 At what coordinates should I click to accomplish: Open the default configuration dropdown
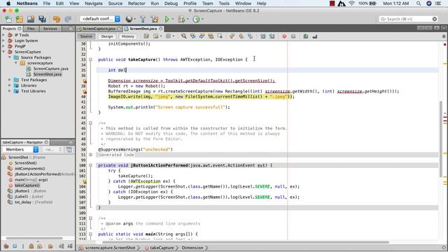tap(100, 19)
